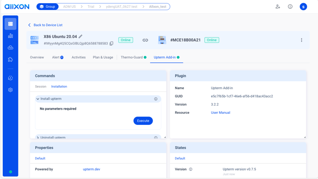Show info for States Version
Viewport: 318px width, 179px height.
point(190,169)
